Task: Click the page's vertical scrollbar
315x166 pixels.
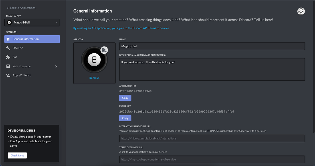Action: (x=314, y=66)
